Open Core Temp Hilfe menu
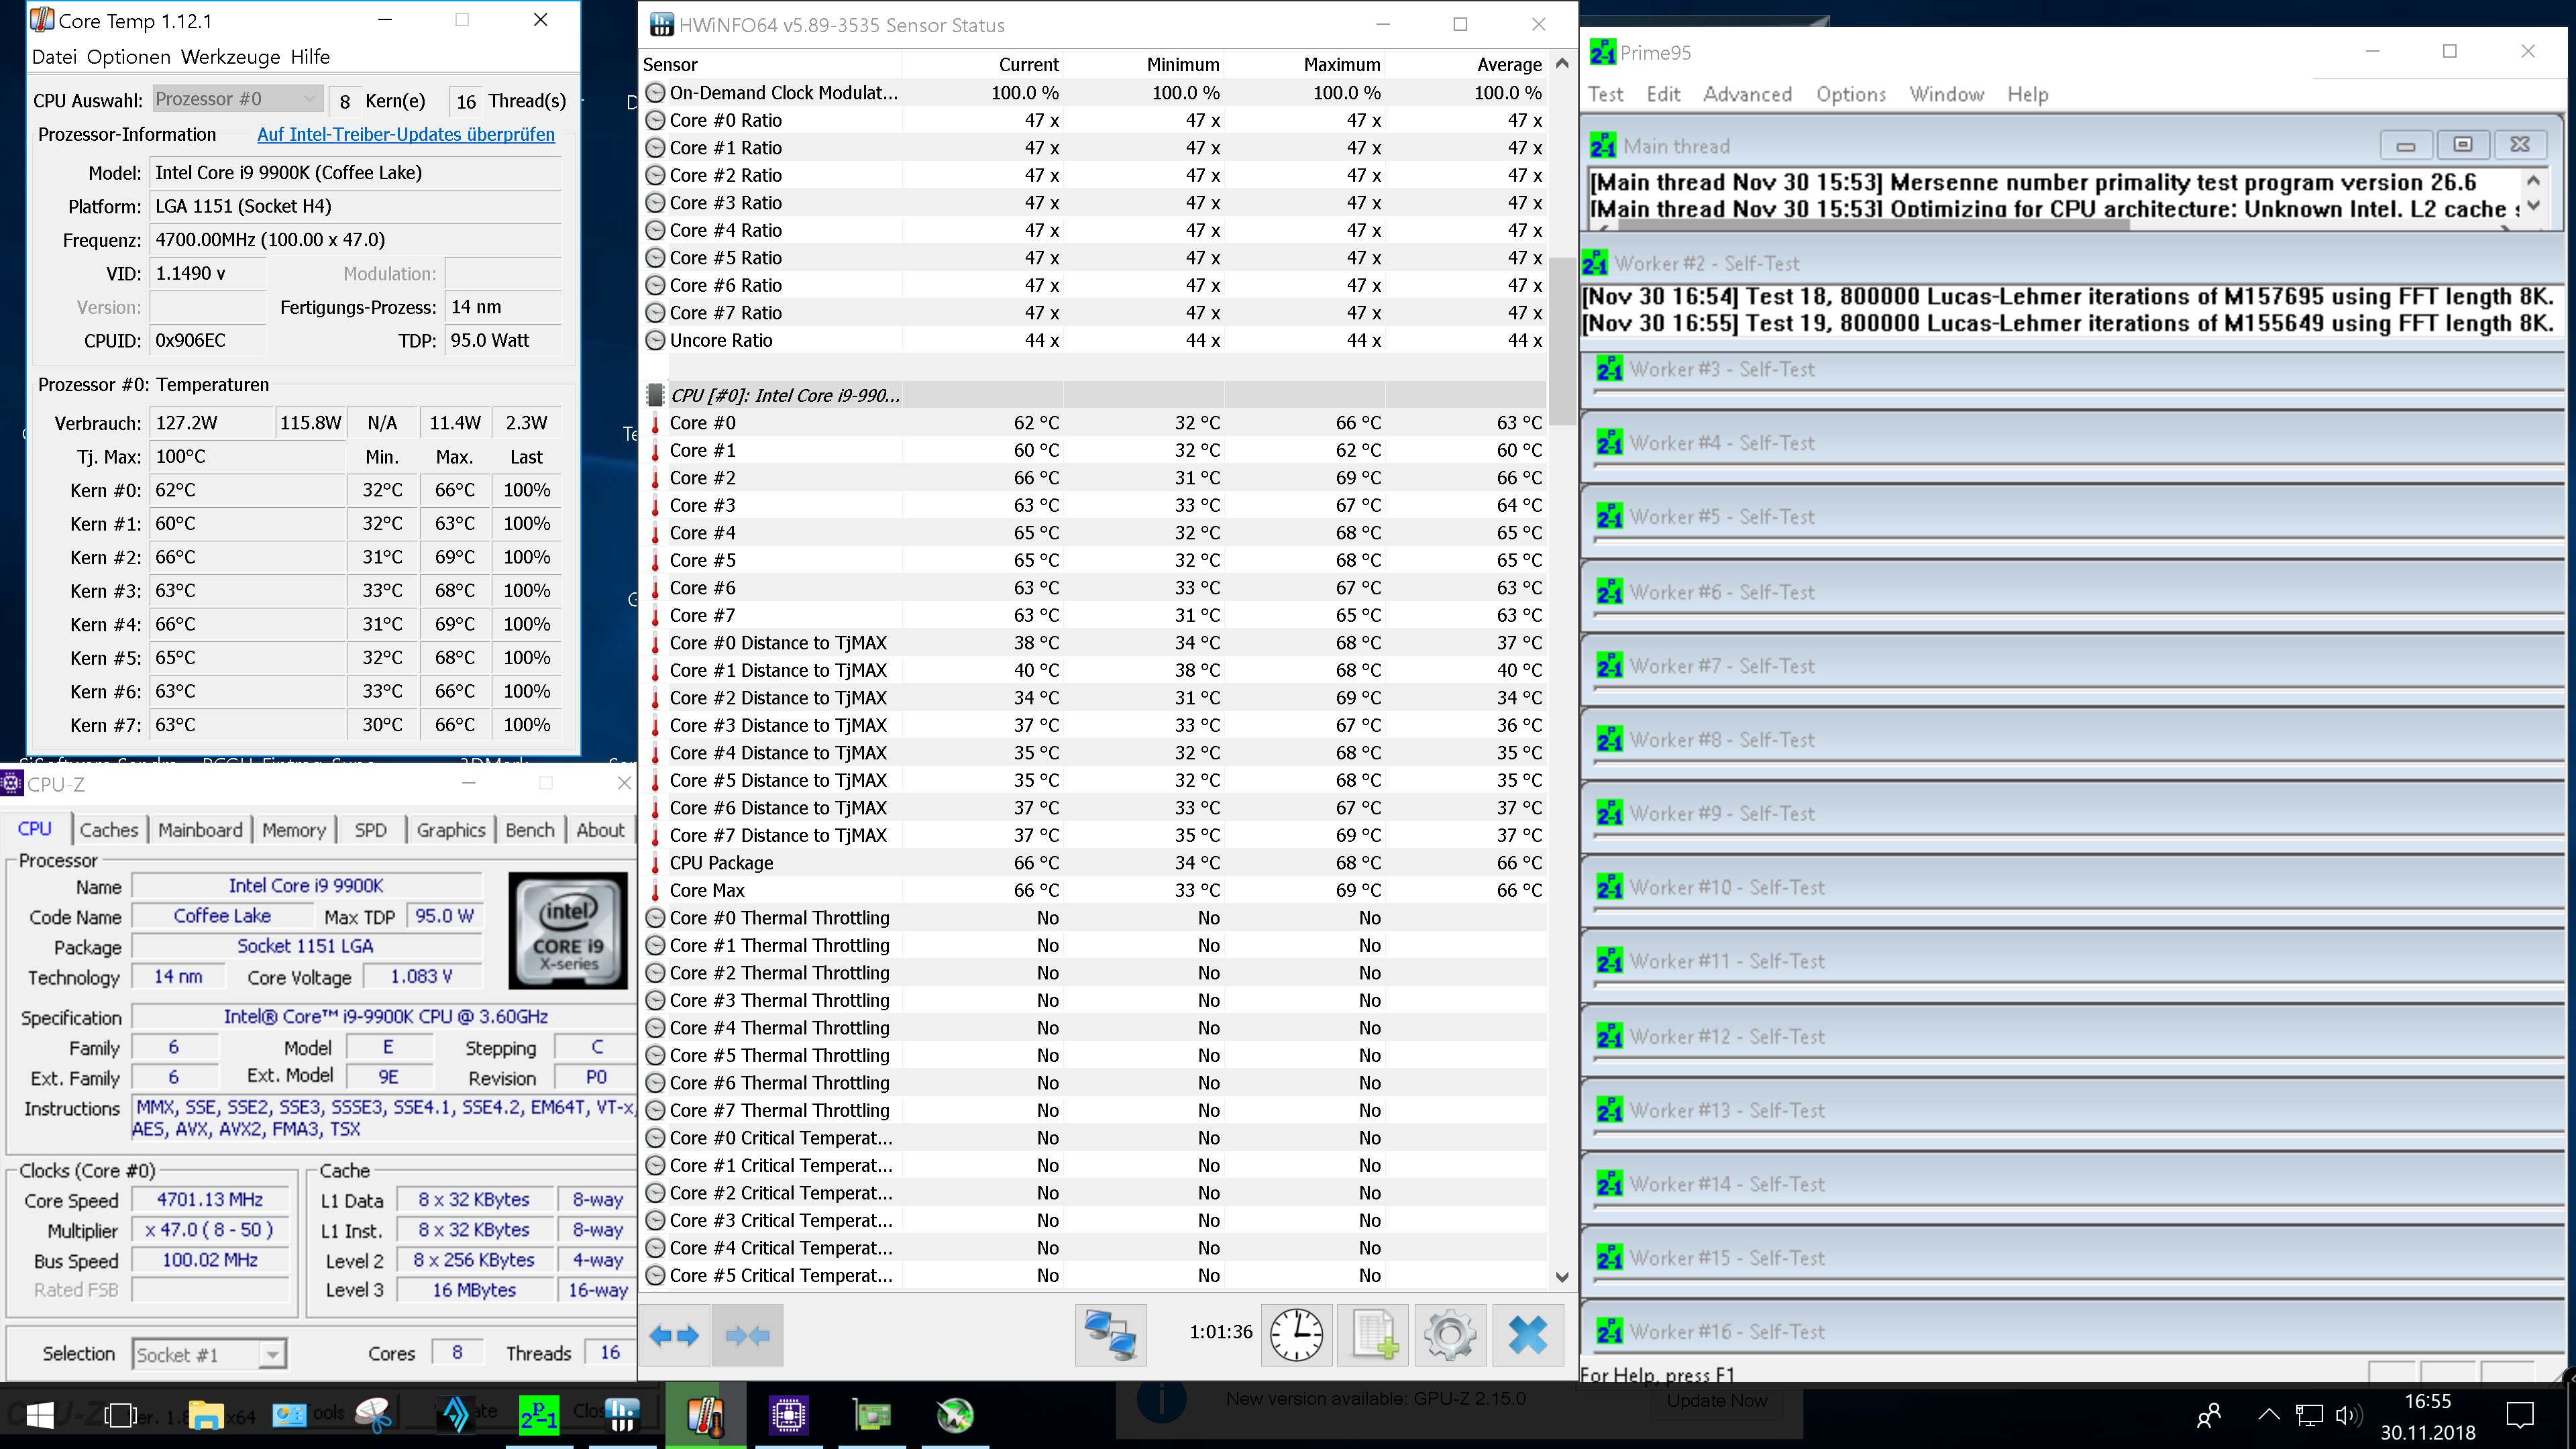 click(310, 57)
